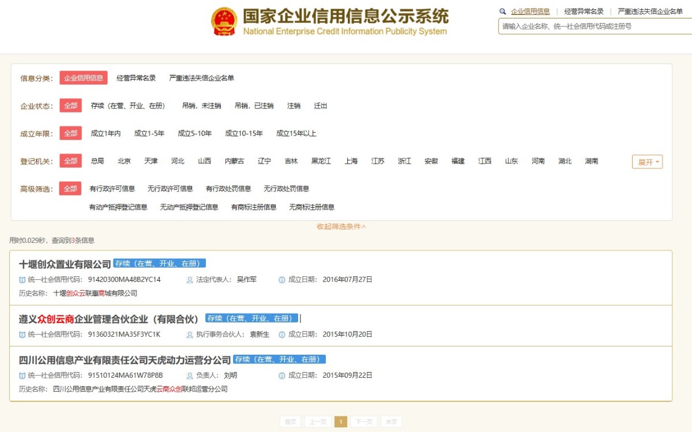Click founding date icon beside 2015年09月22日
This screenshot has height=432, width=692.
[281, 375]
